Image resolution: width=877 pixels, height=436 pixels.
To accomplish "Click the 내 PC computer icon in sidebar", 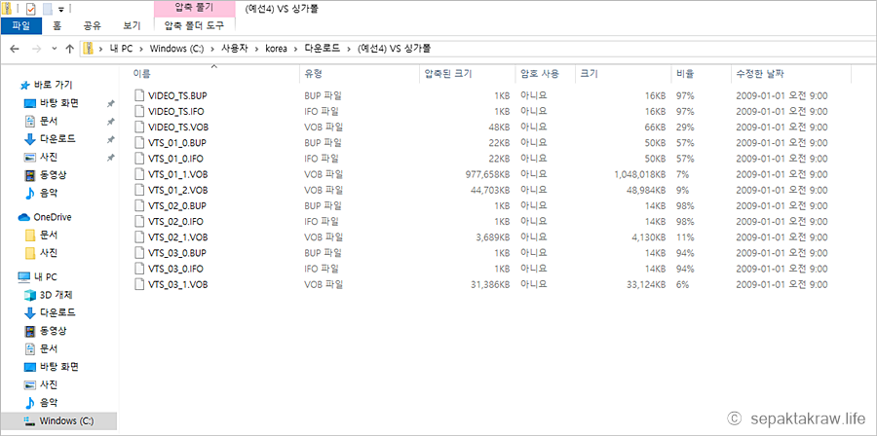I will [24, 277].
